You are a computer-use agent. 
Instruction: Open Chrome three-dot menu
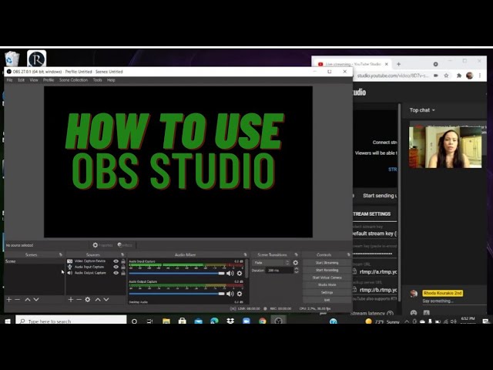pos(480,76)
